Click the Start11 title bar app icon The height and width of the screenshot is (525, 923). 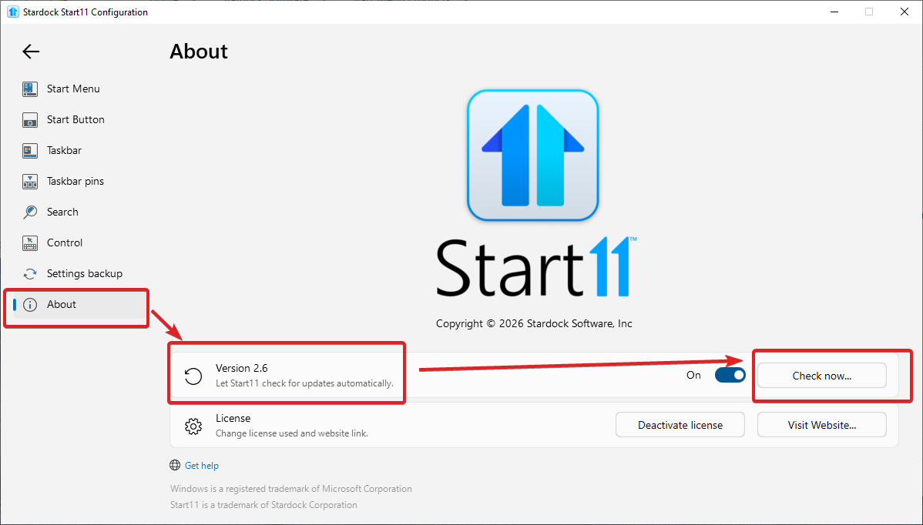[x=12, y=12]
